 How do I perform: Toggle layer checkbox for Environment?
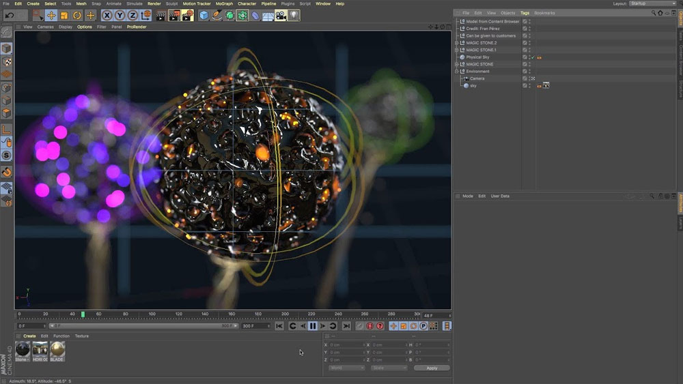[x=525, y=72]
